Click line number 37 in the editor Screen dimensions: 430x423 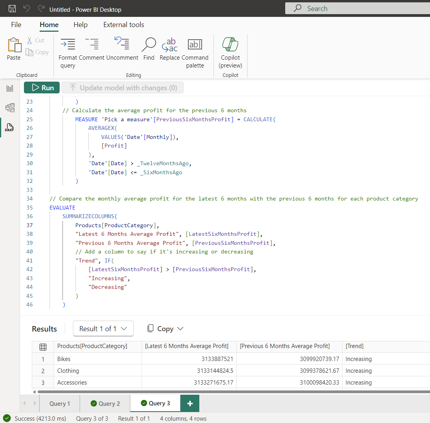point(29,225)
